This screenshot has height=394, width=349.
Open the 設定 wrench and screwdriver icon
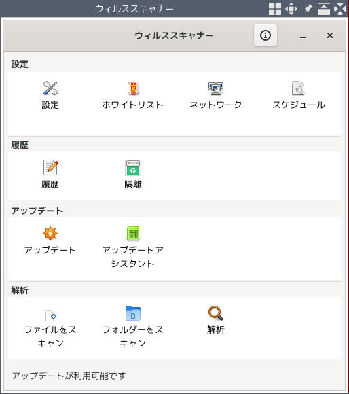[50, 88]
